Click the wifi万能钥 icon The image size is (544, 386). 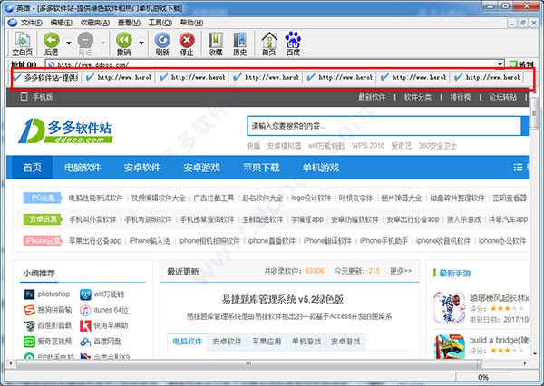click(x=85, y=294)
